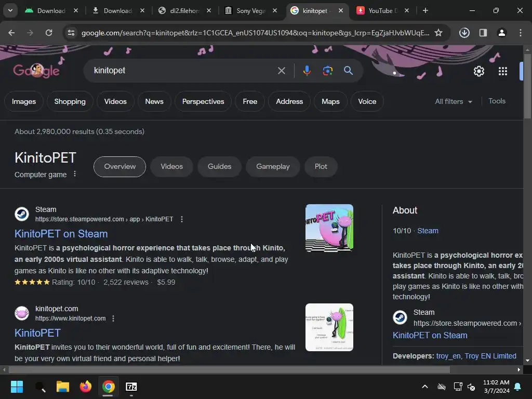Open the tab search dropdown
The height and width of the screenshot is (399, 532).
coord(10,10)
